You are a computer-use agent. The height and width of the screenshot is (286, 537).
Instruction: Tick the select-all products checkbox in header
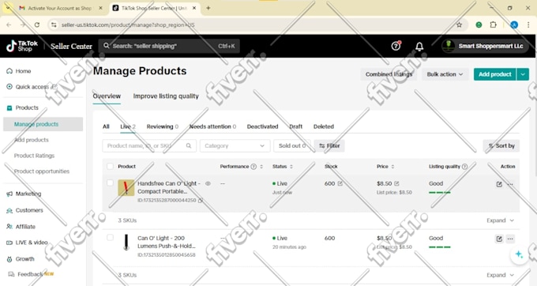(110, 167)
